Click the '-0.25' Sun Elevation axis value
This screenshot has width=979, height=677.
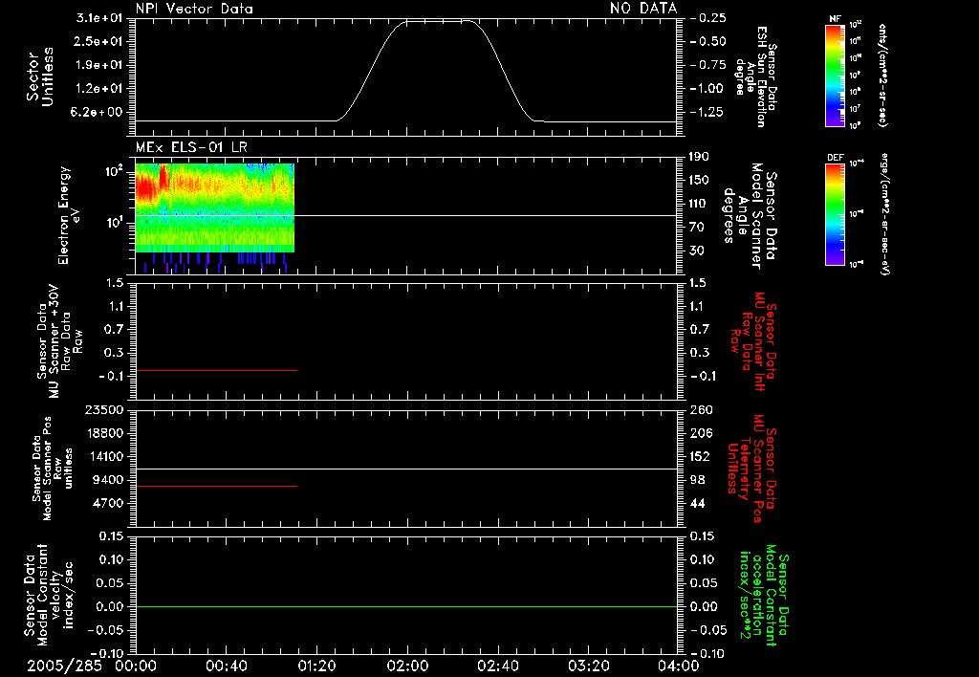tap(708, 18)
